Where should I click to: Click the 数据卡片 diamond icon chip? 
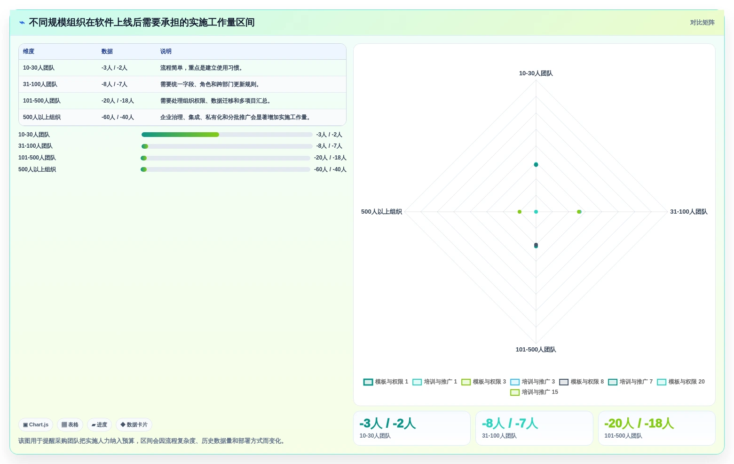134,424
